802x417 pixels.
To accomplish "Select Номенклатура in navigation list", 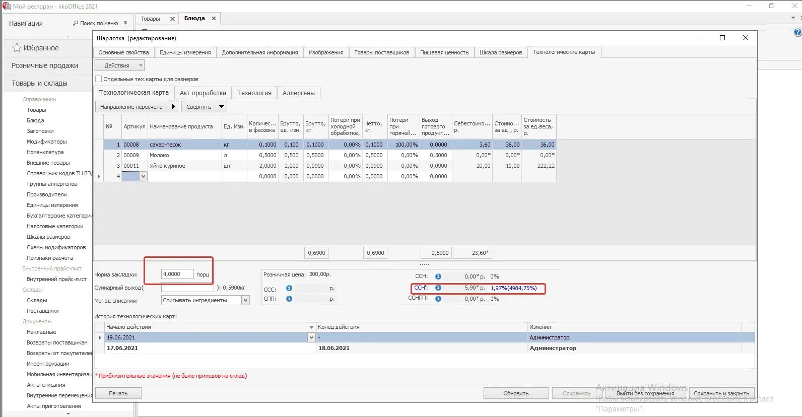I will pos(45,152).
